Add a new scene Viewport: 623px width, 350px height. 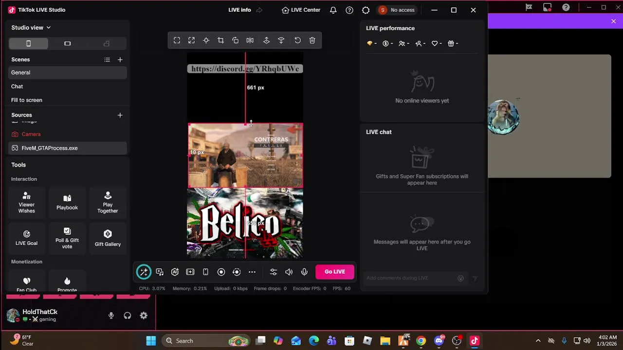point(120,59)
